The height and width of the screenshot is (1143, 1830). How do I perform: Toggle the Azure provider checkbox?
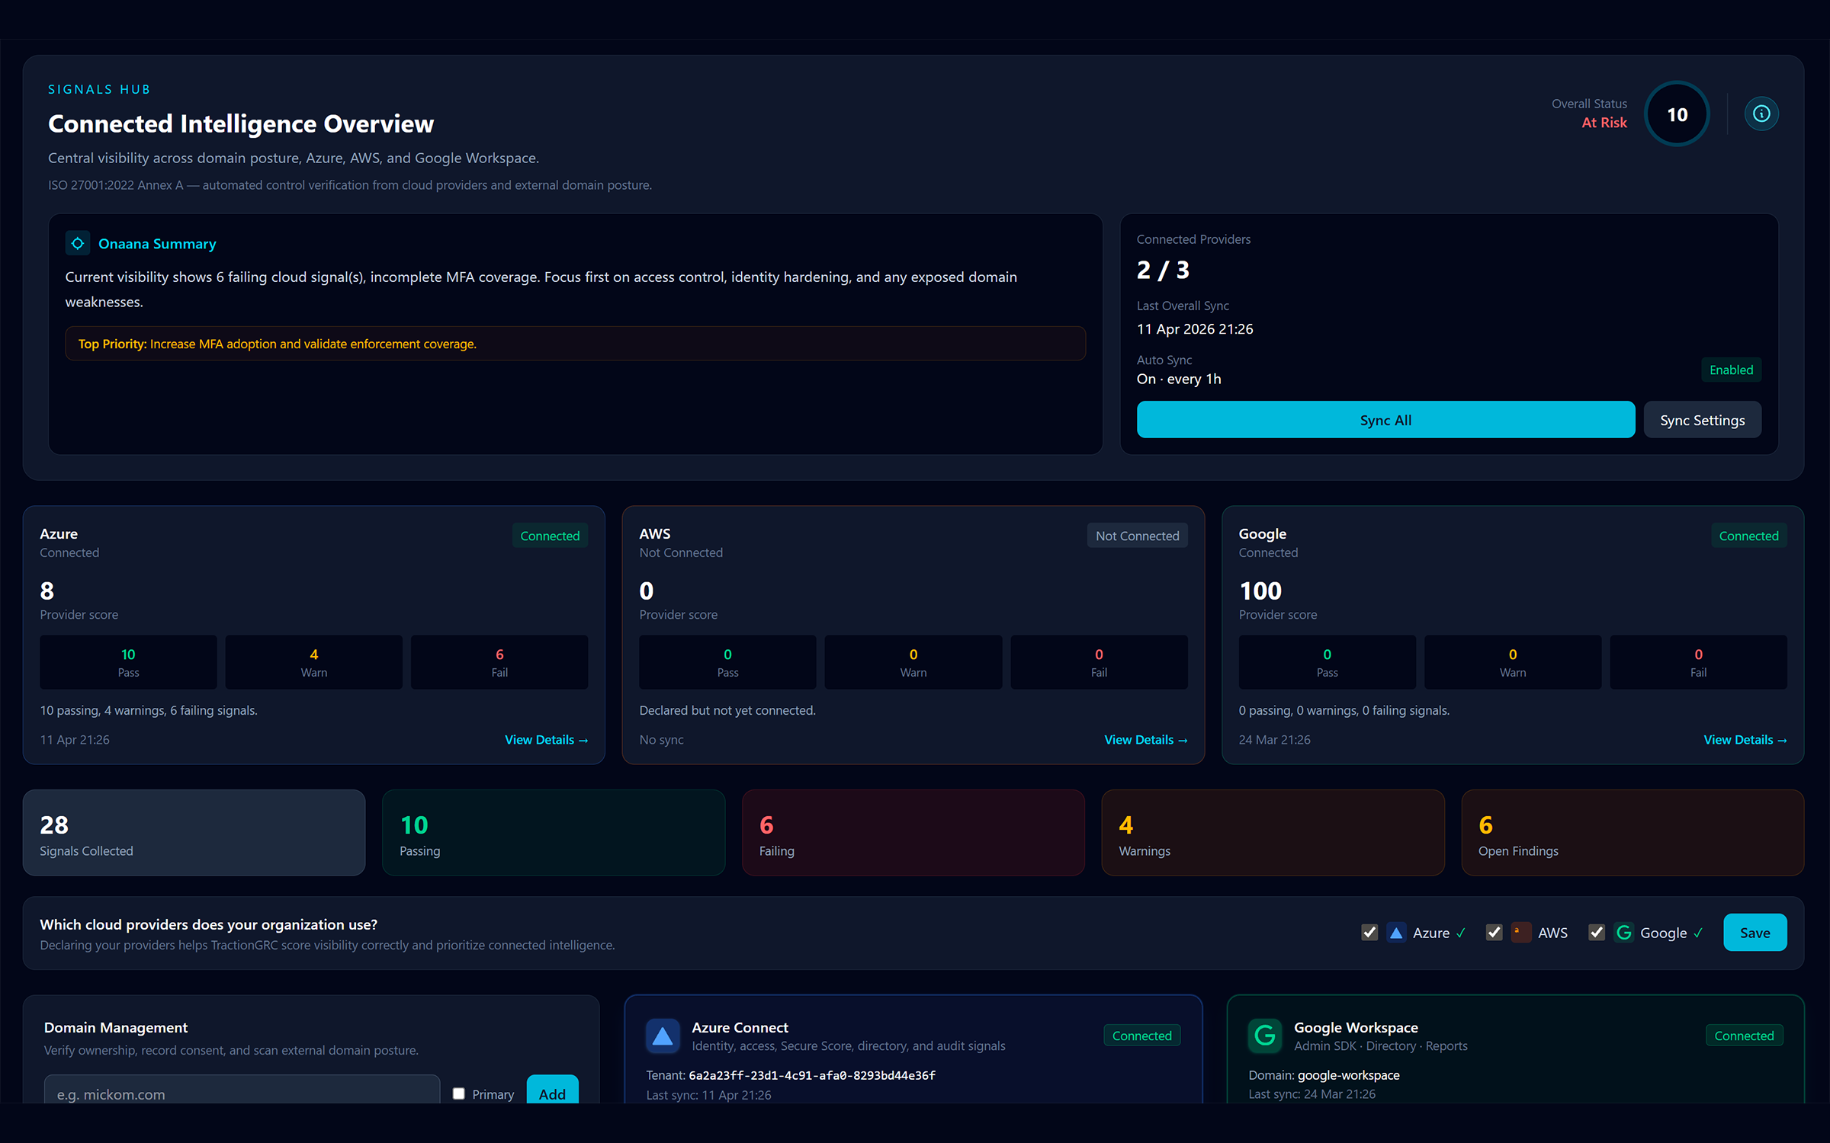click(1369, 933)
